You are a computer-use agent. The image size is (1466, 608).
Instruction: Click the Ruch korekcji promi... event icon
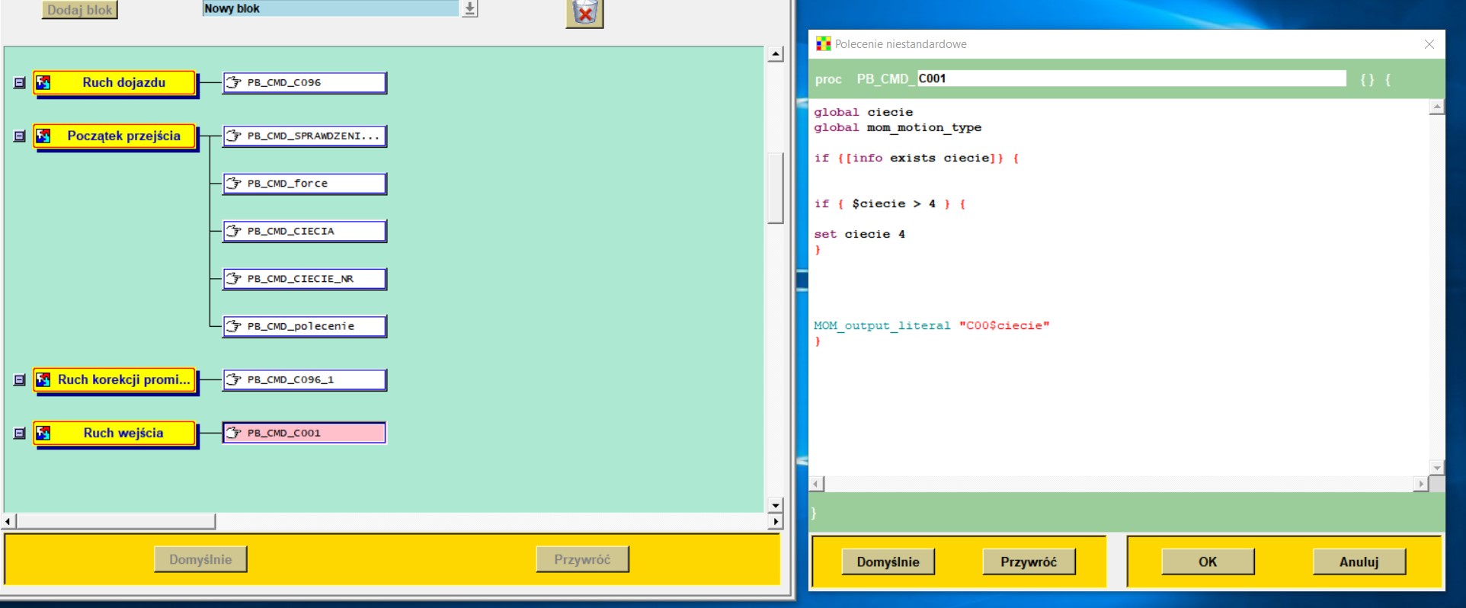[44, 379]
